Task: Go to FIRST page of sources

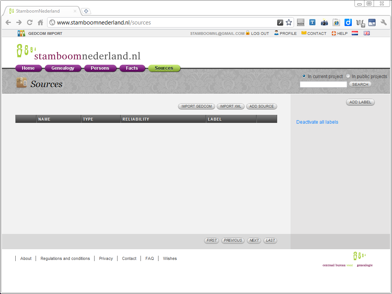Action: point(211,240)
